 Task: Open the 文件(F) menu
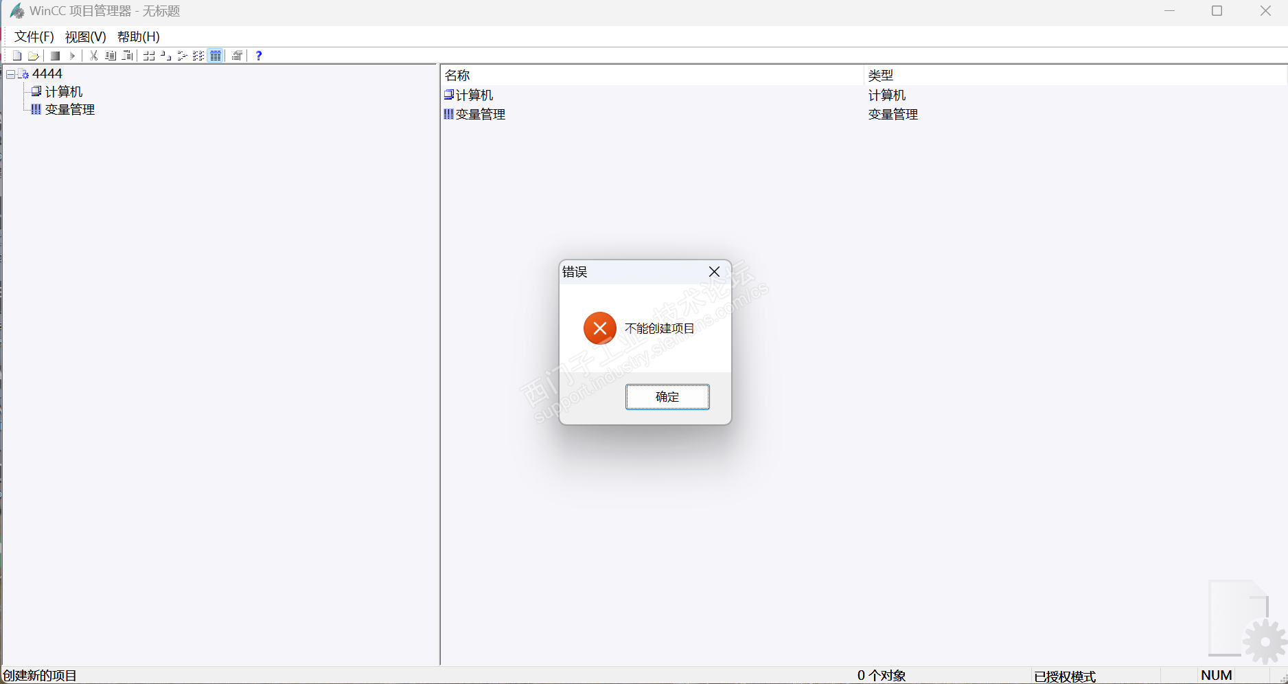34,36
